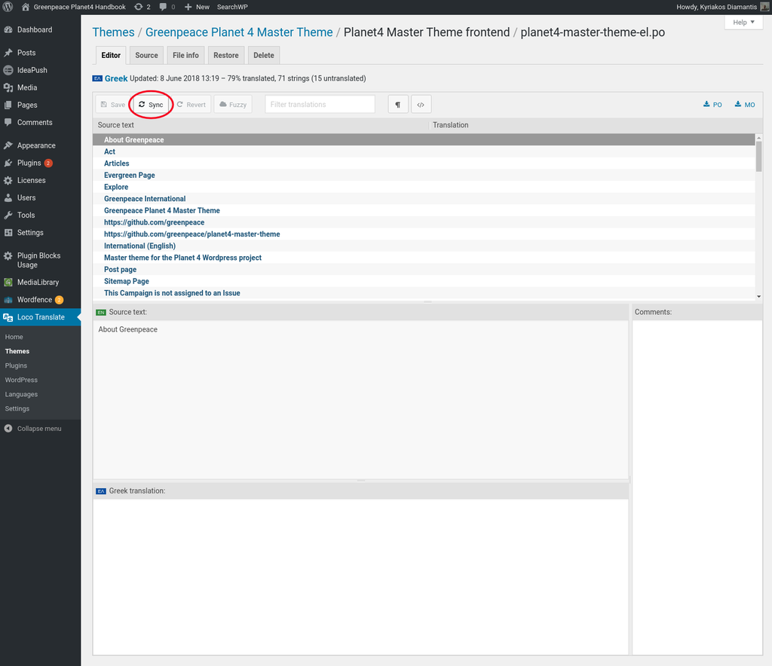
Task: Switch to the File info tab
Action: click(x=185, y=55)
